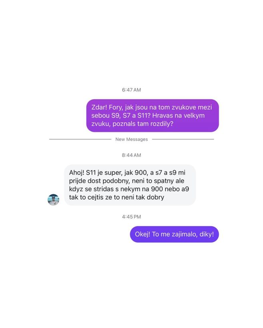Click the 8:44 AM timestamp

click(x=131, y=155)
